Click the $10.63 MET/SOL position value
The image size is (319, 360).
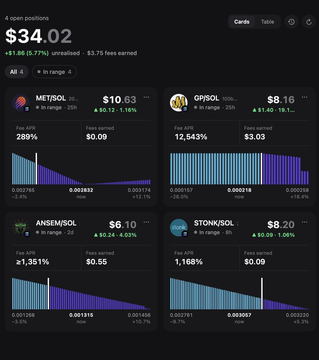pyautogui.click(x=120, y=100)
